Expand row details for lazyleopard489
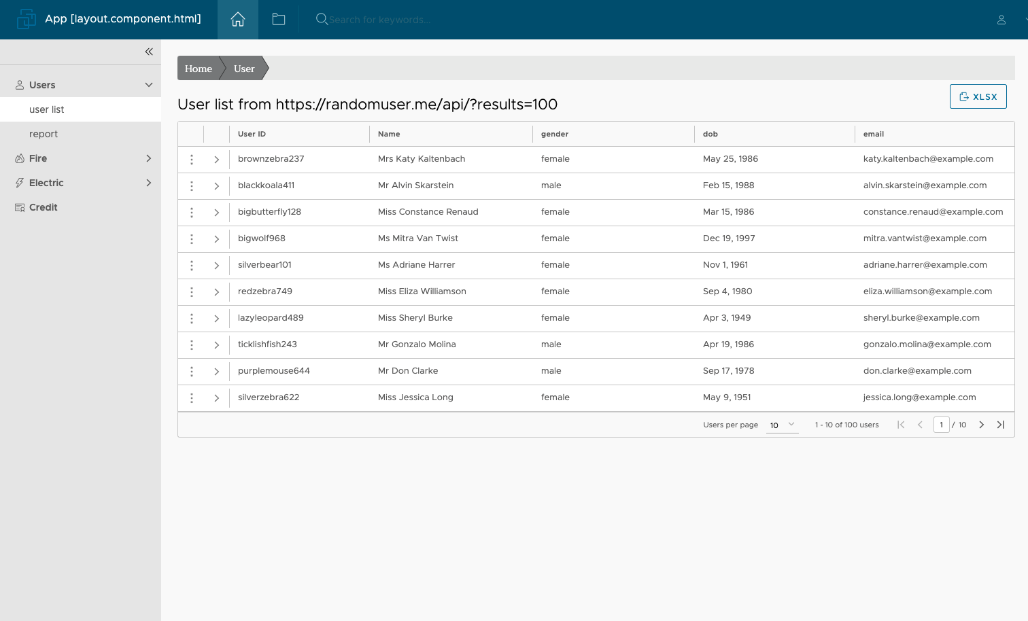 pyautogui.click(x=217, y=319)
